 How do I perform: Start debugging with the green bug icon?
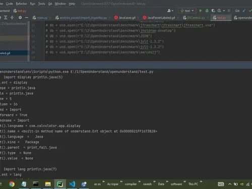point(207,11)
